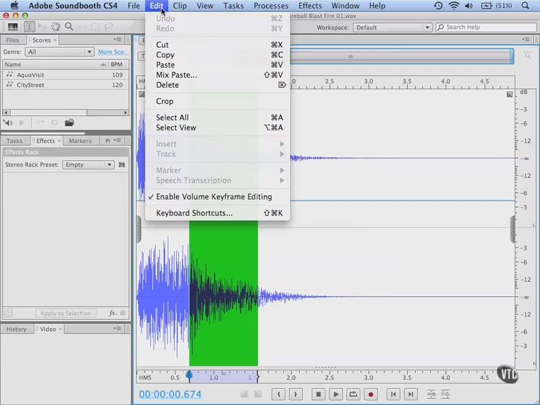The height and width of the screenshot is (405, 540).
Task: Go to next marker button
Action: point(410,394)
